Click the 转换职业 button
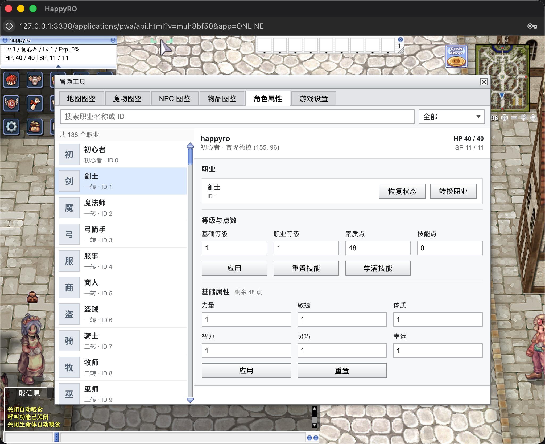Viewport: 545px width, 444px height. [x=453, y=191]
